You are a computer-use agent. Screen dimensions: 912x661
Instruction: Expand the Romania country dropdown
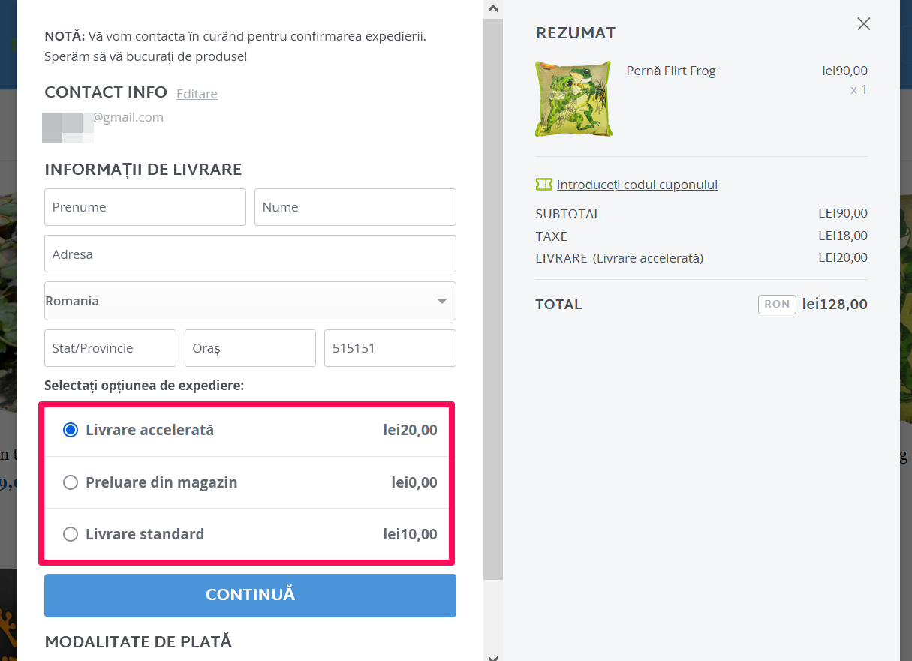point(250,301)
